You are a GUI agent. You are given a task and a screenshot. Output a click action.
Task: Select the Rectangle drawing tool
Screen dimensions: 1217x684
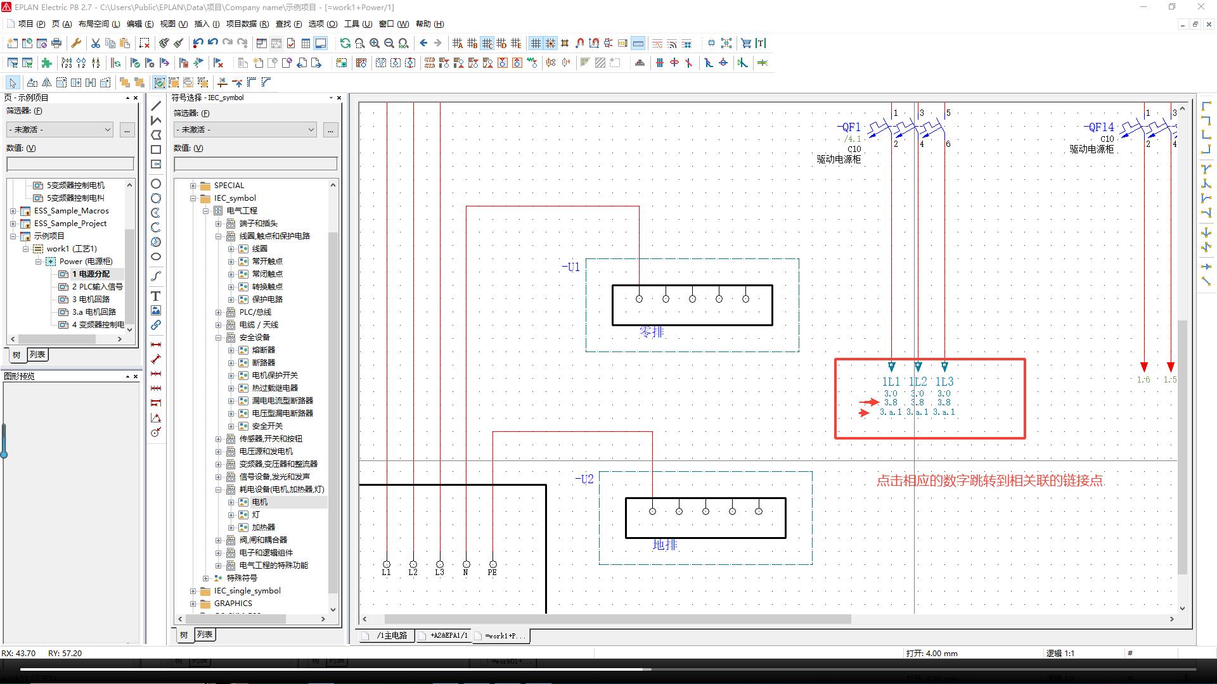[x=155, y=149]
